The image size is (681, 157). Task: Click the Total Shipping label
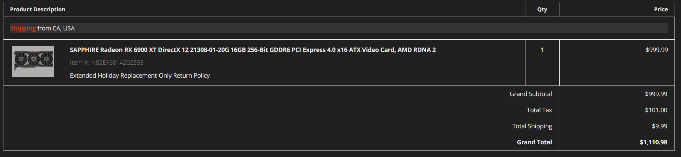tap(532, 126)
